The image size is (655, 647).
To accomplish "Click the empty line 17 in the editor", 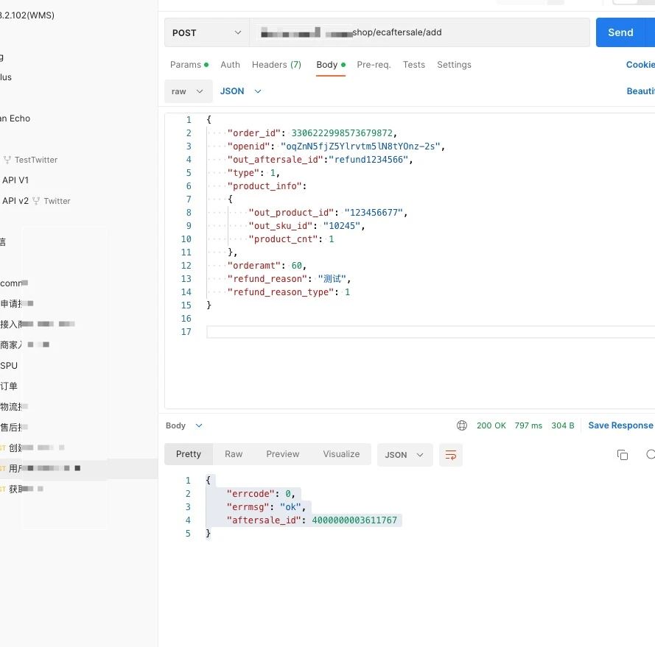I will 431,332.
